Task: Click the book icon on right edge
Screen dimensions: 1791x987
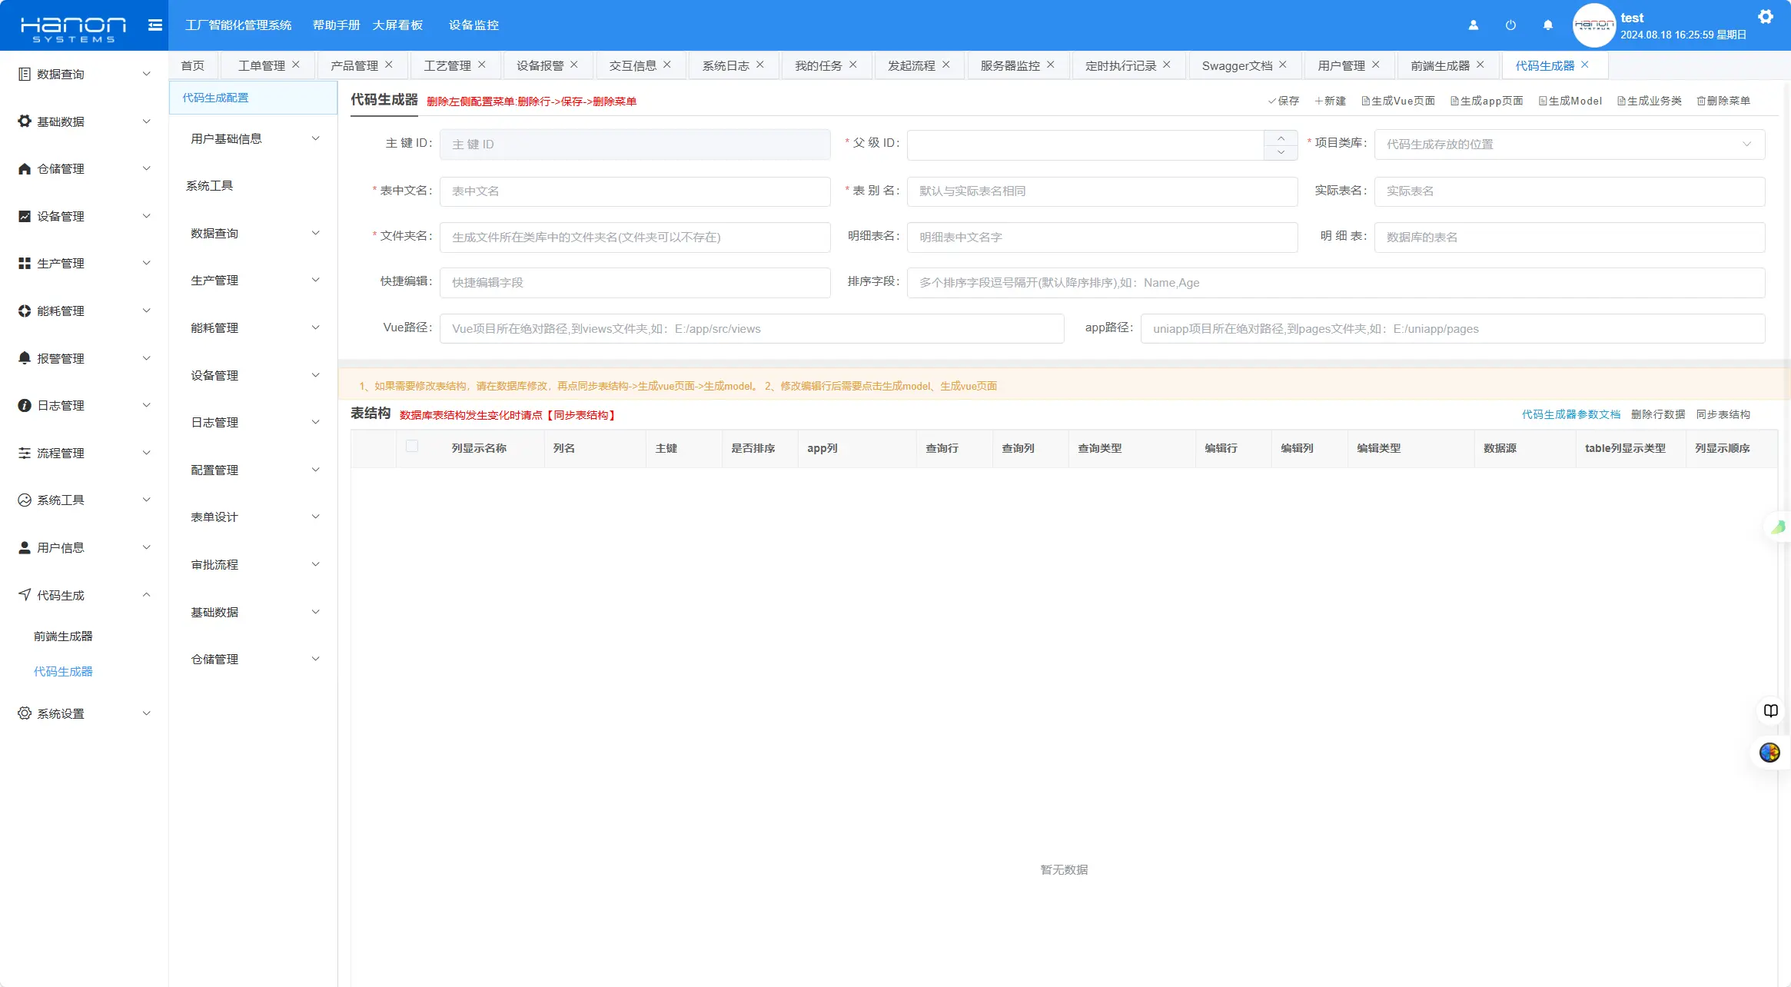Action: click(1770, 711)
